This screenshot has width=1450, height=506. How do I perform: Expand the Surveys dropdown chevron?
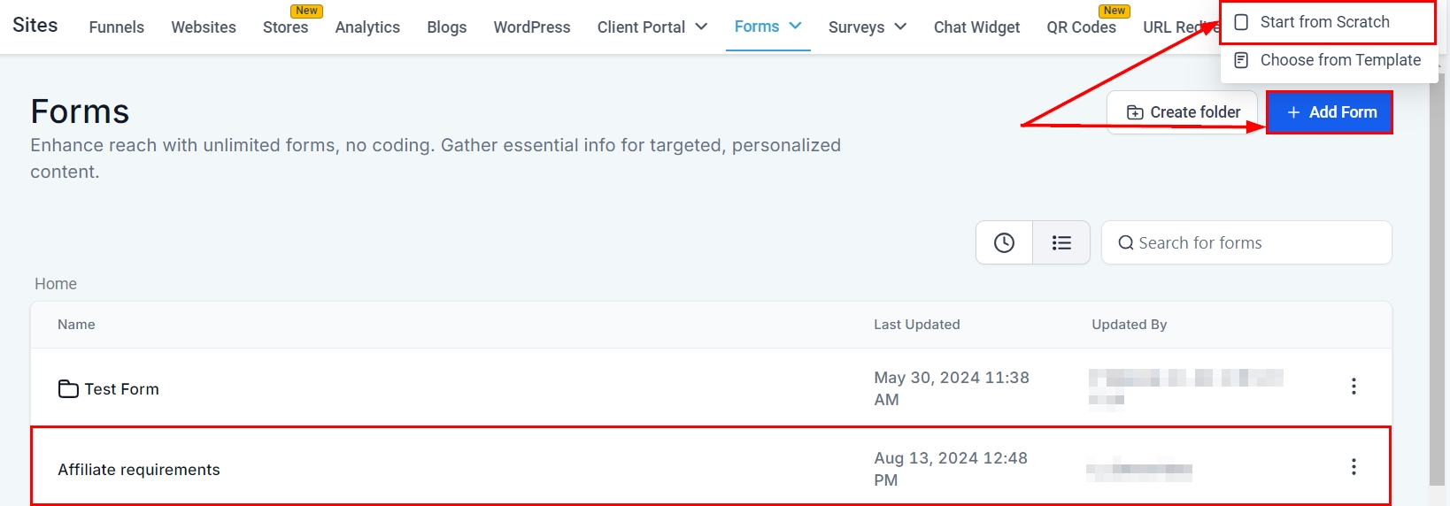tap(900, 27)
